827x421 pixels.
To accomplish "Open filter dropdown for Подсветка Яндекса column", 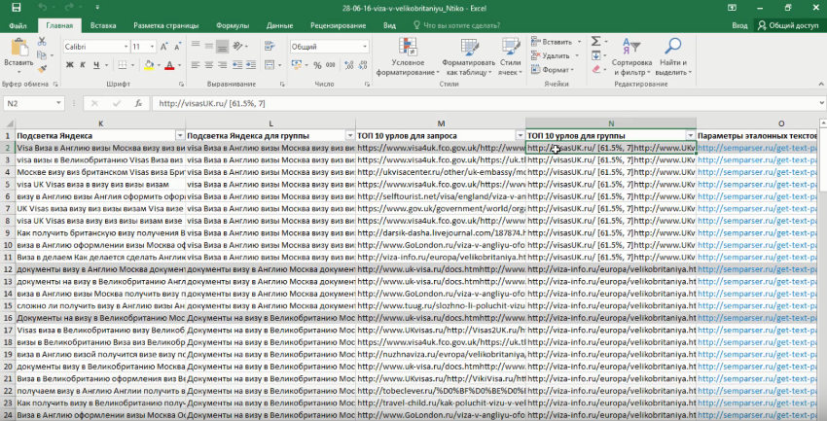I will pos(179,135).
